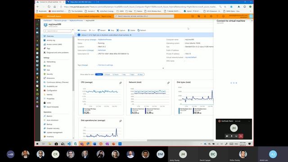Click the browser home button

(55, 7)
